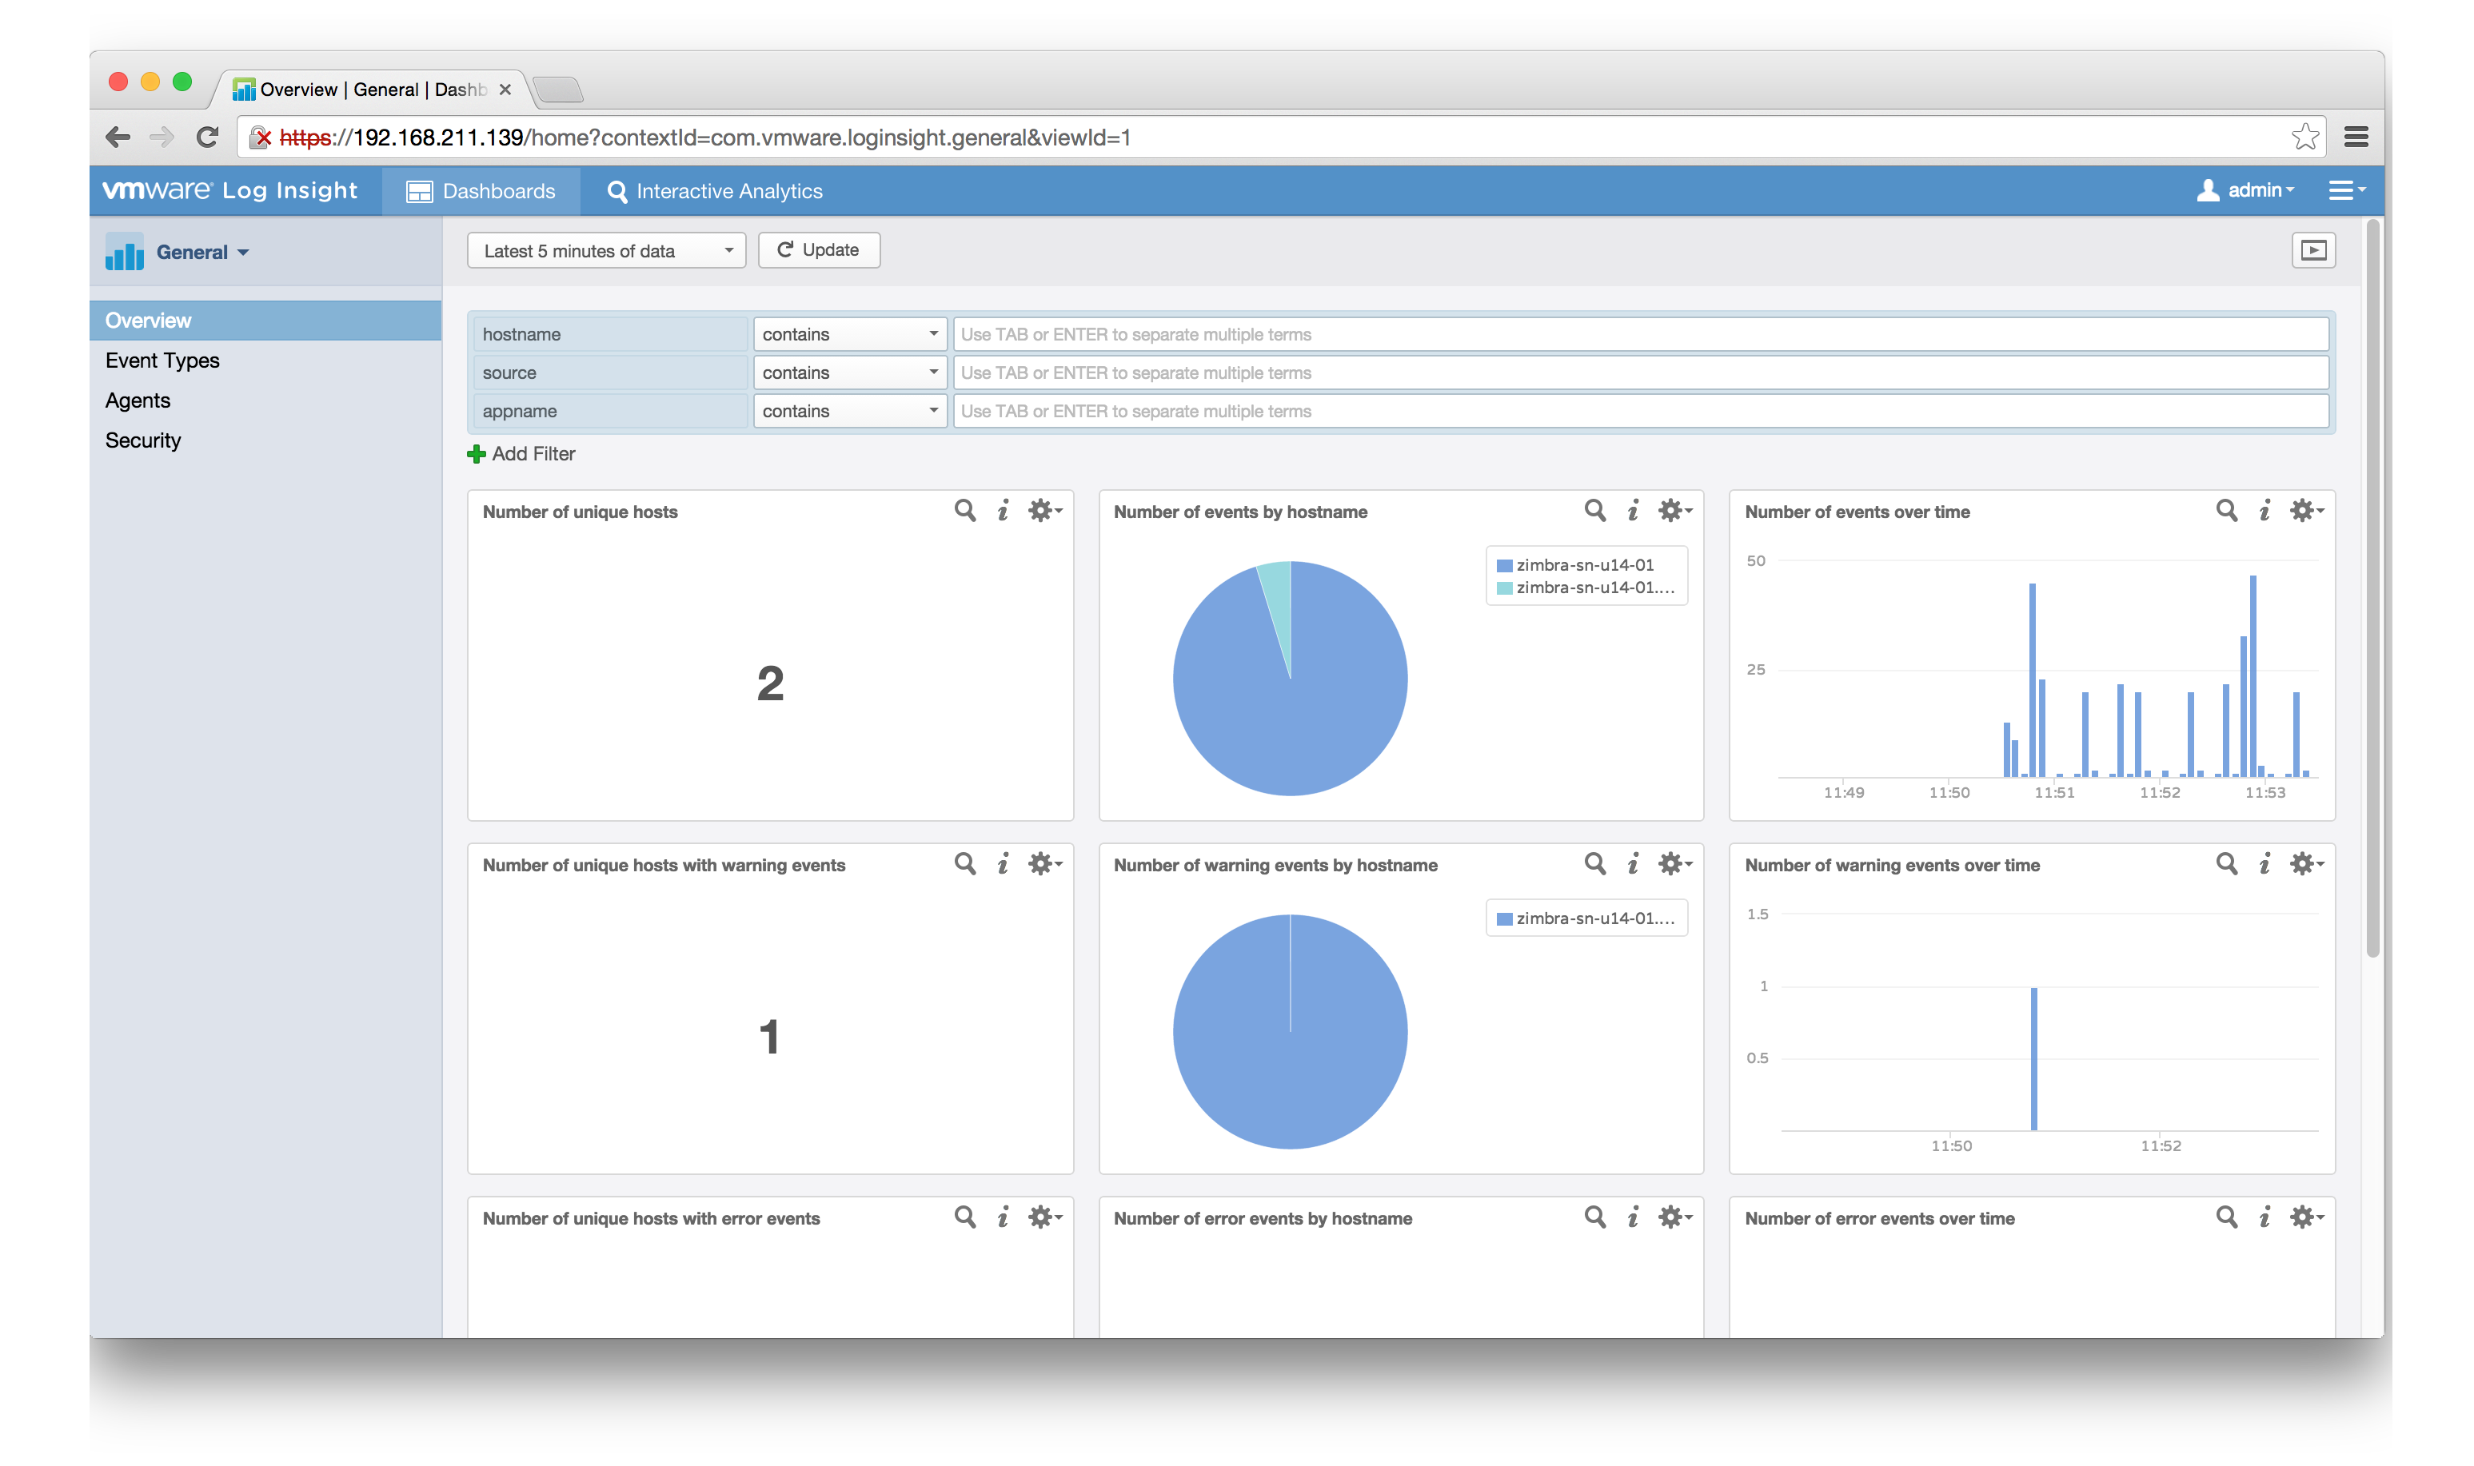Open the Latest 5 minutes of data dropdown
This screenshot has width=2474, height=1466.
[605, 251]
